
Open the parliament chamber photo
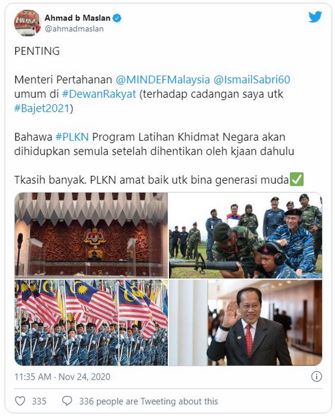point(91,235)
